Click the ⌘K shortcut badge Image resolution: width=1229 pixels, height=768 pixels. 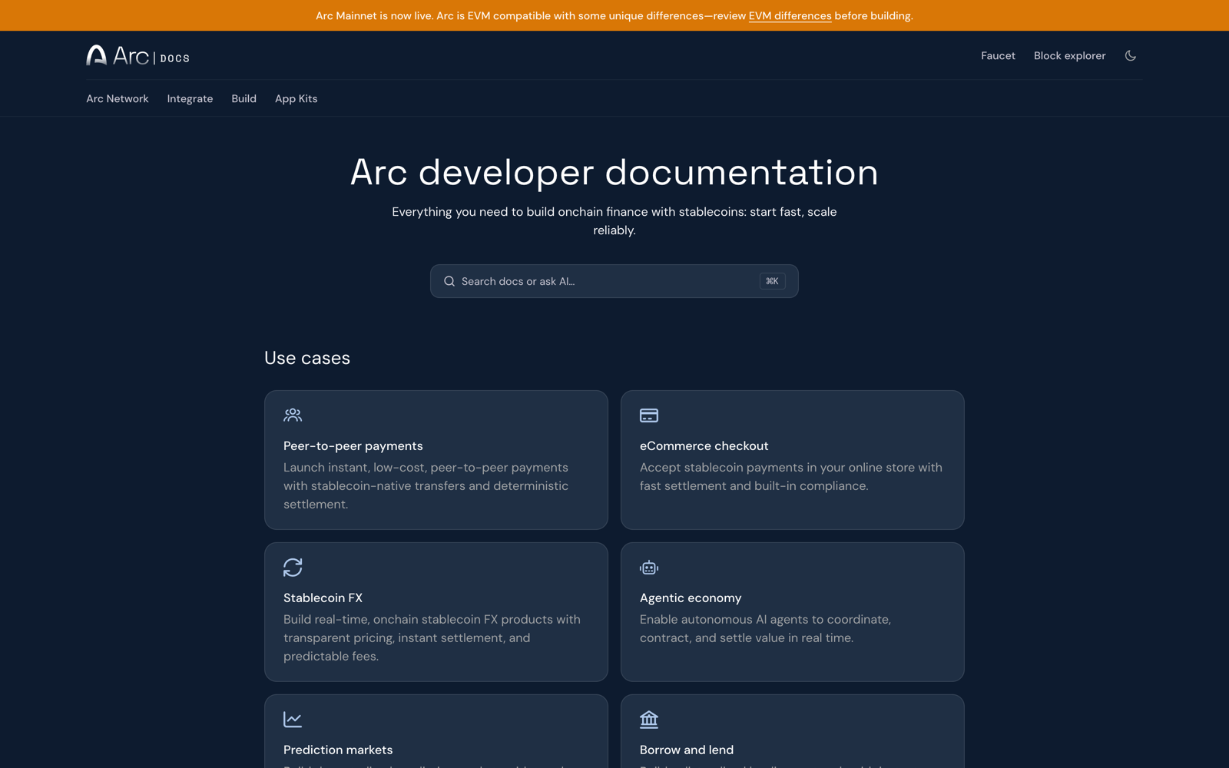click(x=772, y=281)
